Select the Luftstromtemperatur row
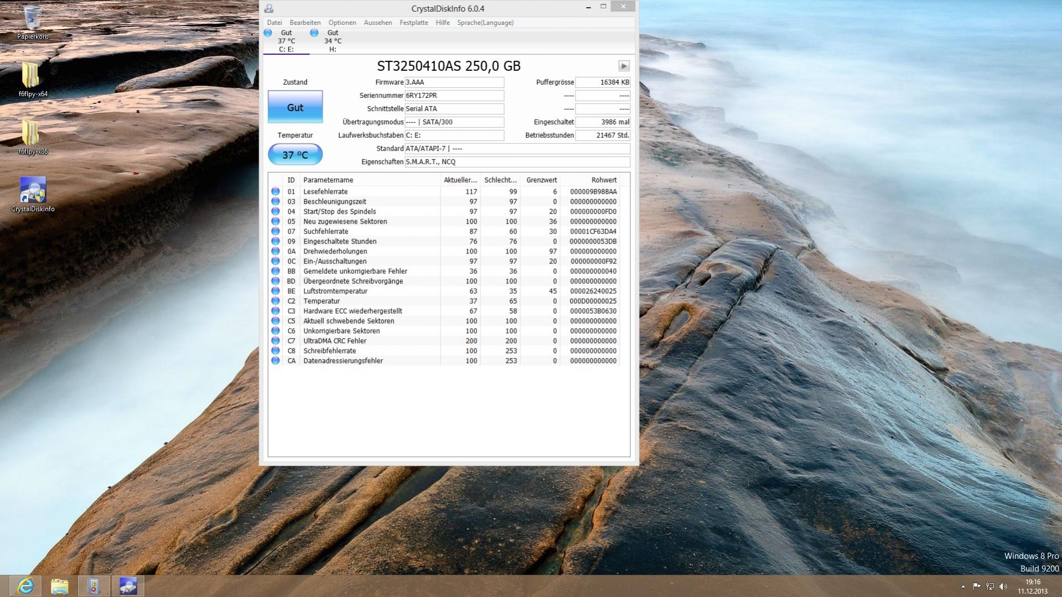Screen dimensions: 1062x597 444,291
